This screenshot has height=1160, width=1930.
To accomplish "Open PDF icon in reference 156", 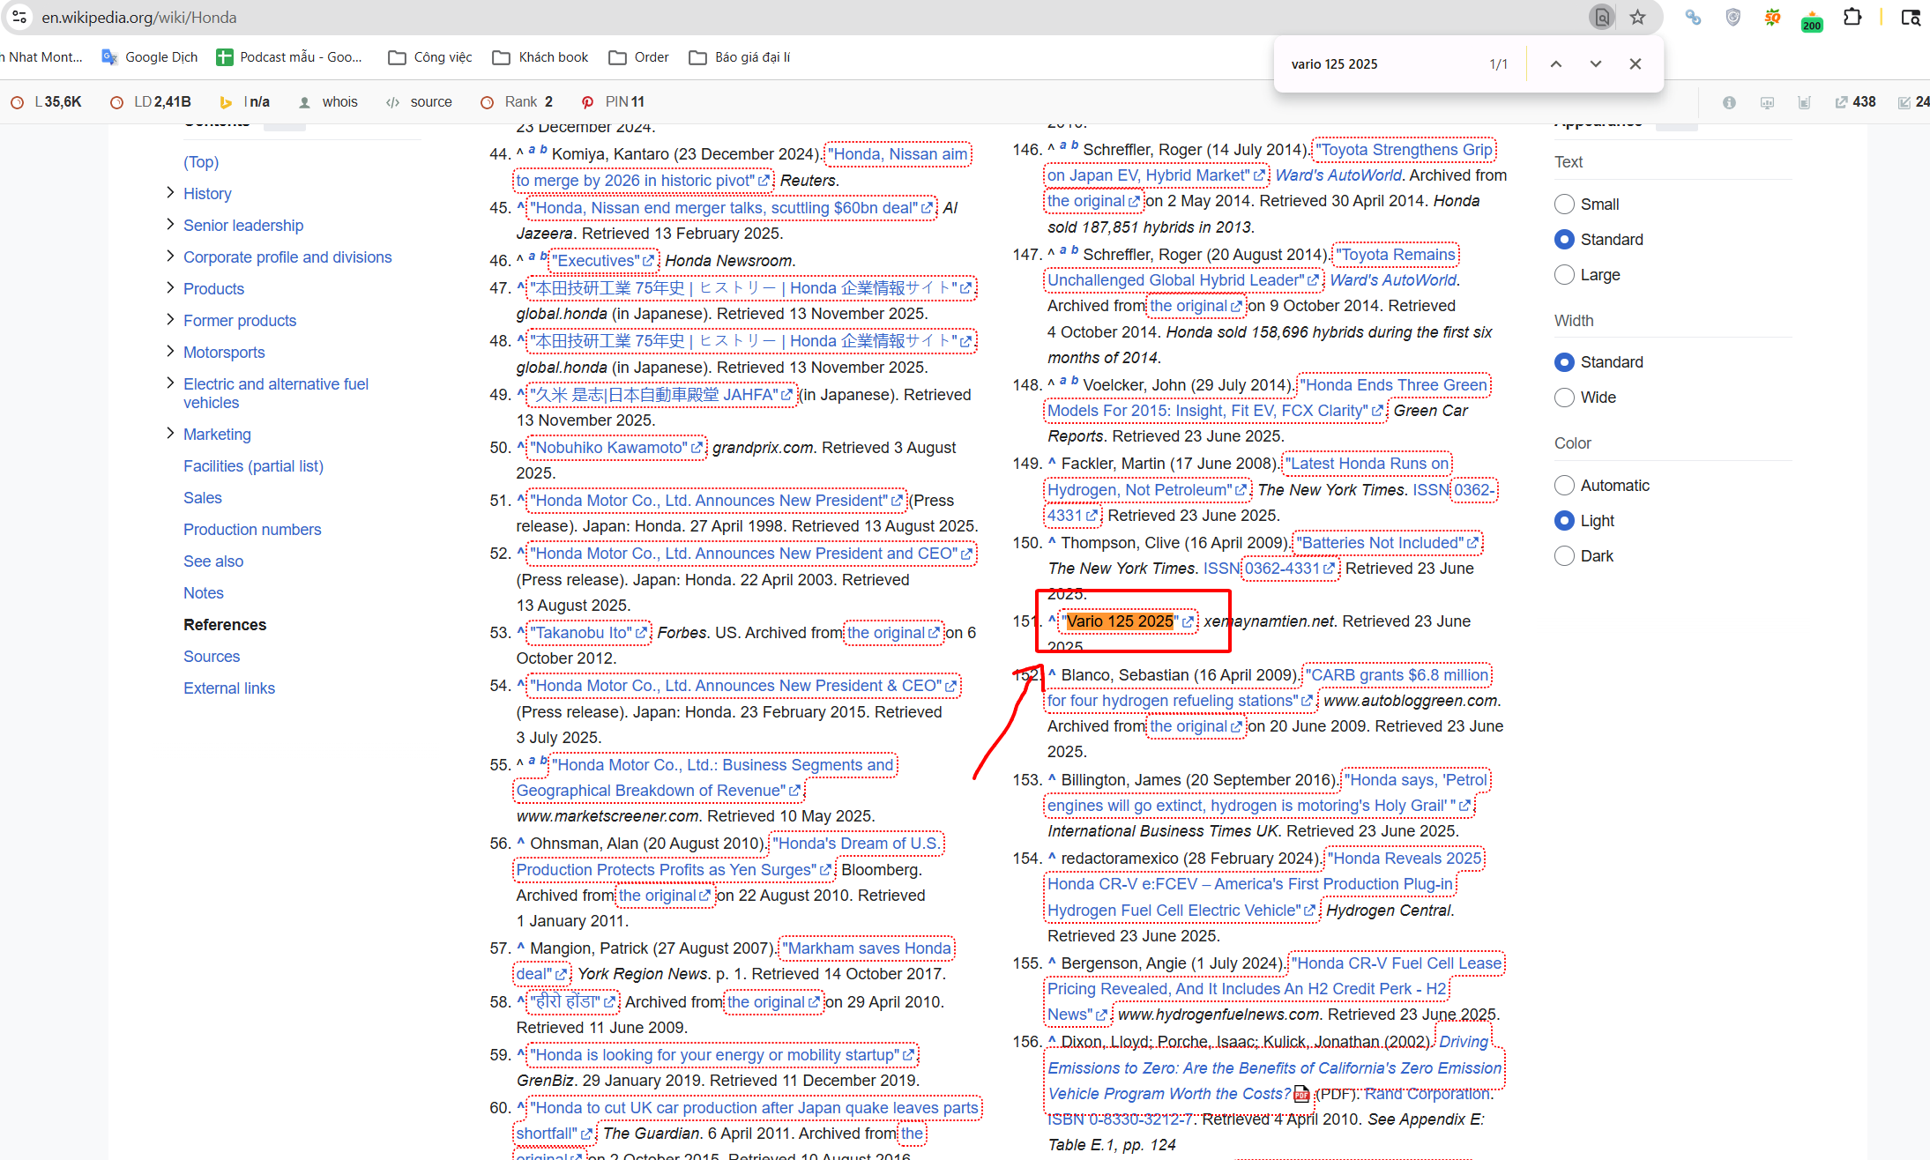I will (1301, 1095).
